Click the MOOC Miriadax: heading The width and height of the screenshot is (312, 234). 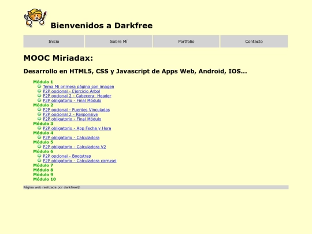tap(58, 58)
